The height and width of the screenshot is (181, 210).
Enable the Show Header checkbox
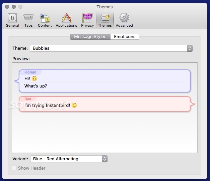pyautogui.click(x=14, y=168)
